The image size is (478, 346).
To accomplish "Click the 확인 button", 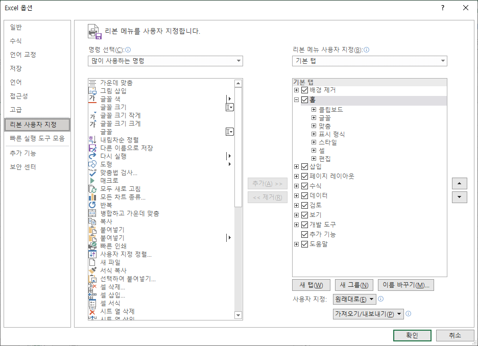I will point(412,335).
